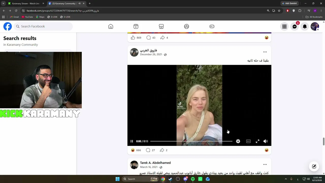This screenshot has width=325, height=183.
Task: Open the Gmail bookmark
Action: pyautogui.click(x=14, y=17)
